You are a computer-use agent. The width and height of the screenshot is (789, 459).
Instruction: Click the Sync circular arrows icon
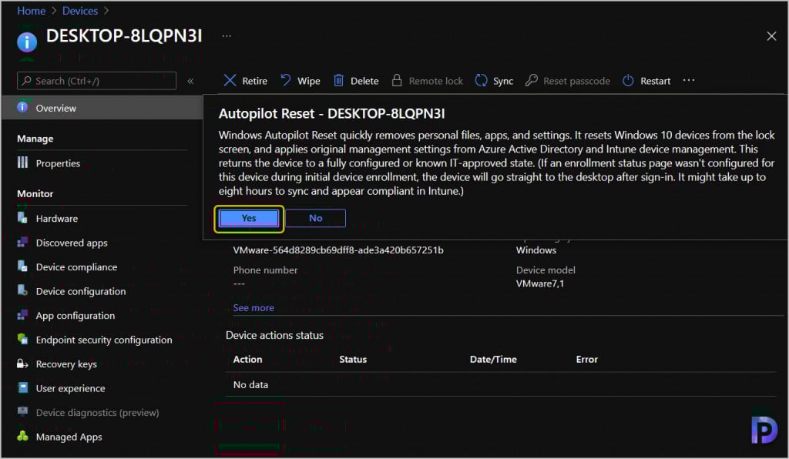(x=481, y=80)
